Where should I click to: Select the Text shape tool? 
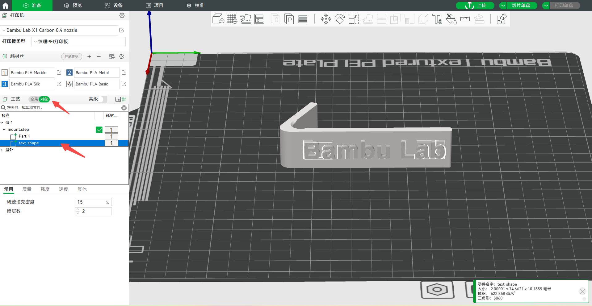437,19
